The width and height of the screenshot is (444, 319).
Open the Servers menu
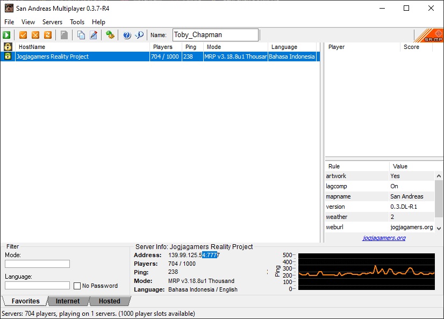pos(52,22)
